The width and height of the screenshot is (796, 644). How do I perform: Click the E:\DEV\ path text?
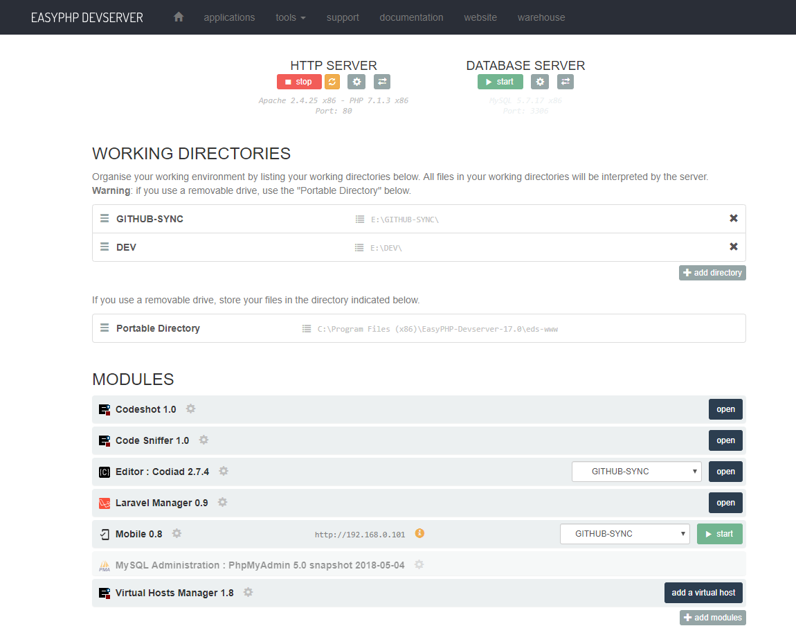(386, 248)
